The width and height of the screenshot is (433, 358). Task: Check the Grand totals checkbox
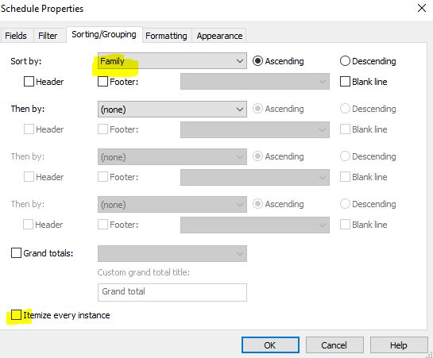[x=16, y=252]
